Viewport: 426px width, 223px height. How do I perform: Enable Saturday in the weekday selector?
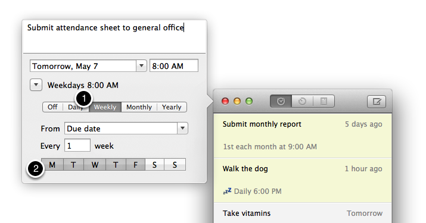coord(154,165)
